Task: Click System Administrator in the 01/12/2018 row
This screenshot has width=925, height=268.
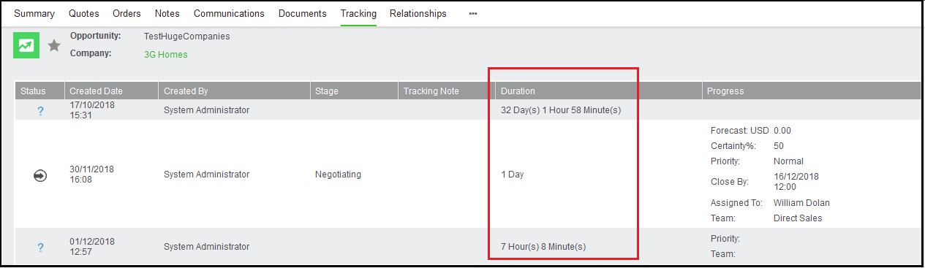Action: pyautogui.click(x=206, y=247)
